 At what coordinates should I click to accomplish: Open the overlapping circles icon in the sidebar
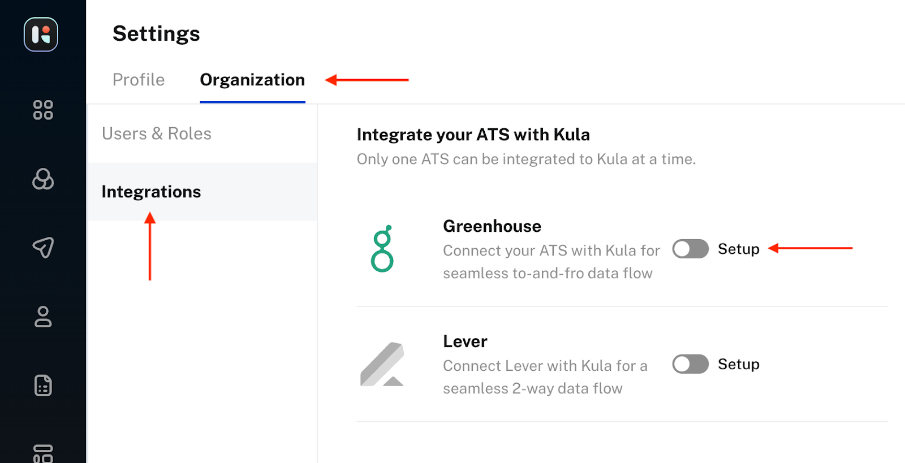43,179
